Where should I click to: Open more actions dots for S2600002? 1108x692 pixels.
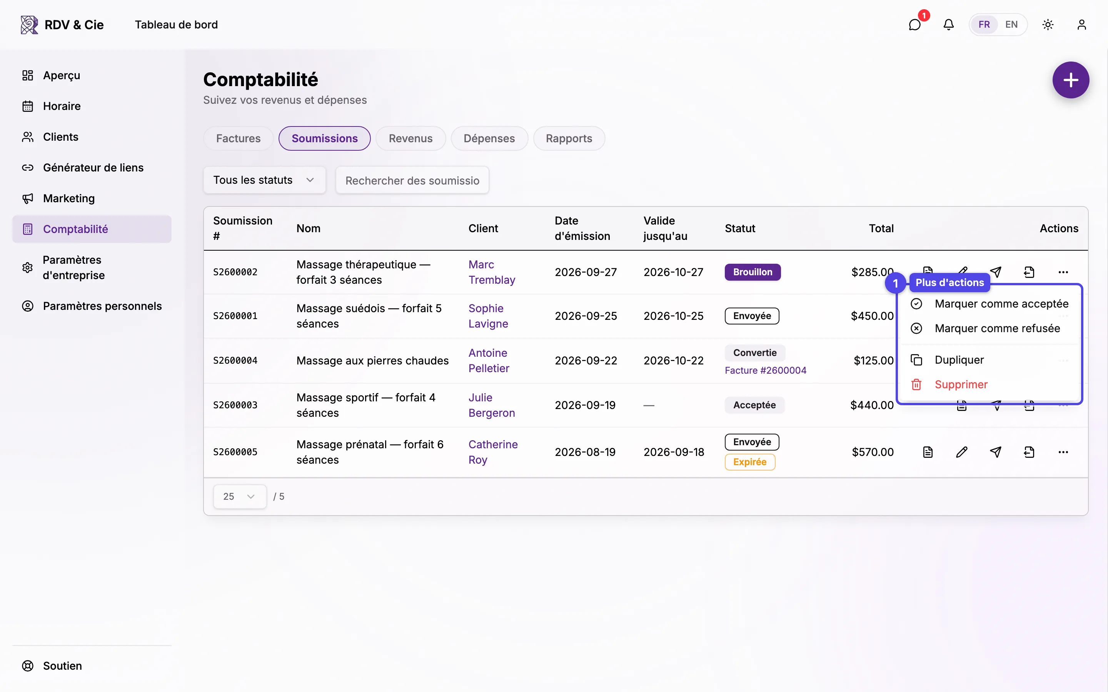[1063, 272]
